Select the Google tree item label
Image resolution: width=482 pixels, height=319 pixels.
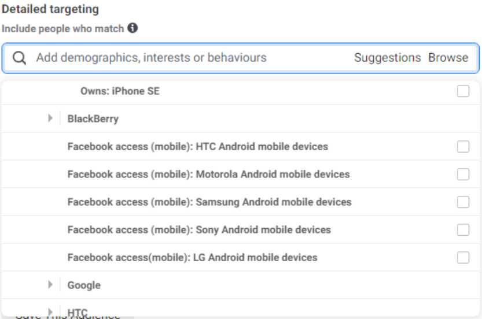point(84,285)
